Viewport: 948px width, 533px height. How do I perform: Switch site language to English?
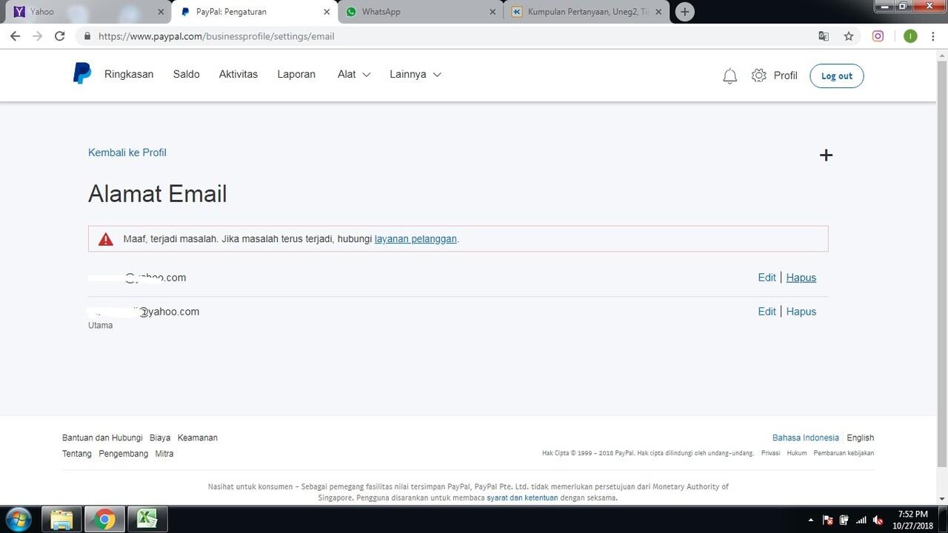tap(861, 438)
